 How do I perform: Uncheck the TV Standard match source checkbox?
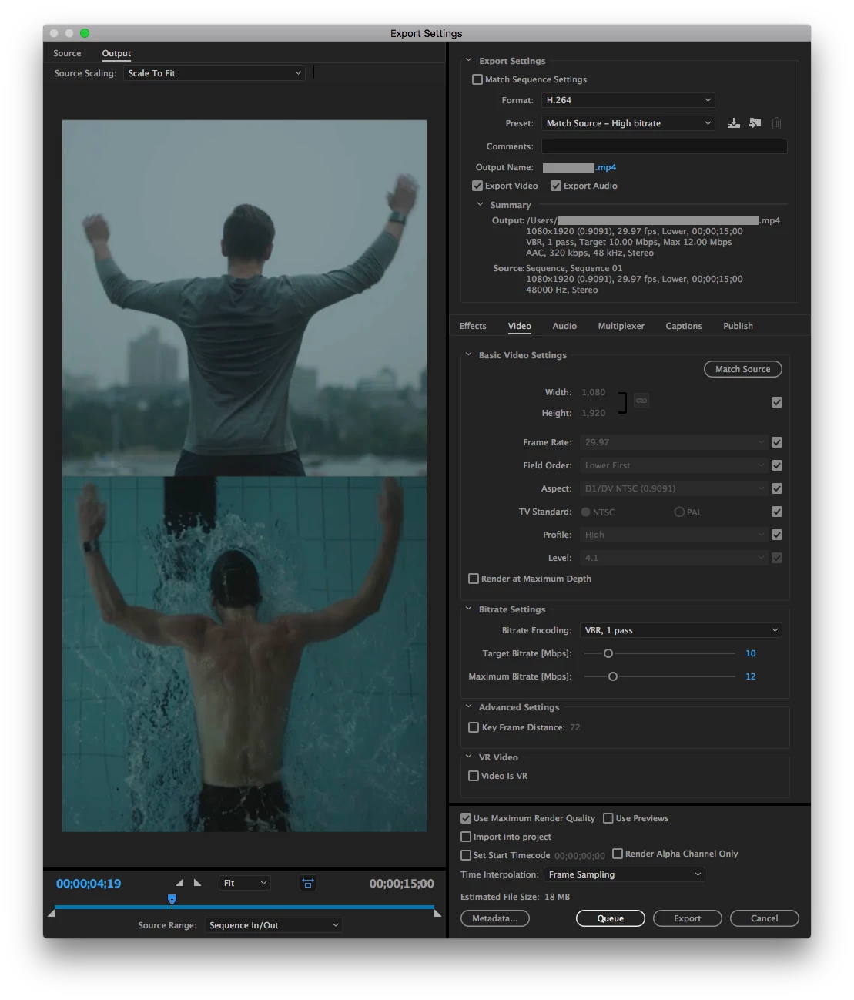pos(777,512)
